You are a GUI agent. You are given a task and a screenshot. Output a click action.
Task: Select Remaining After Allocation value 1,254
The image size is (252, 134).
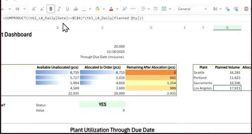151,83
